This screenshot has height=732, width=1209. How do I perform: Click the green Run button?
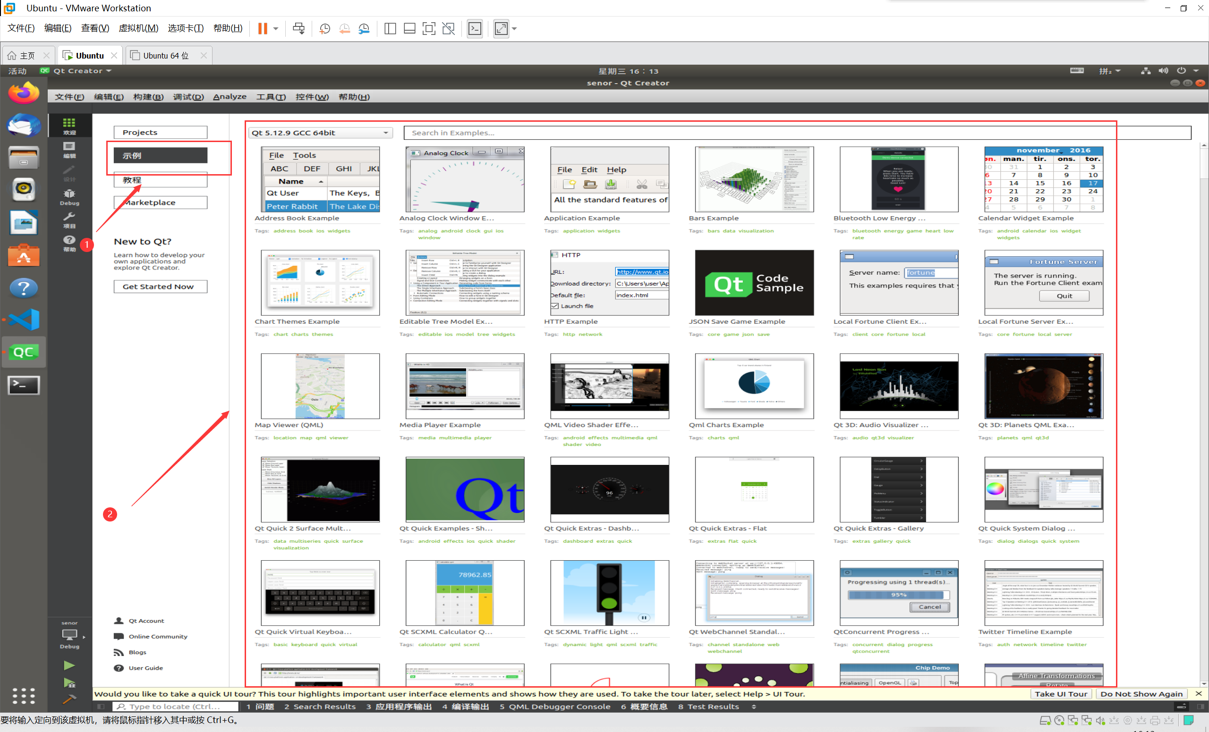(x=69, y=665)
